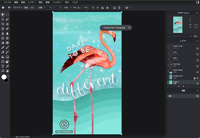Select the Color Picker eyedropper tool
Screen dimensions: 200x138
7,66
